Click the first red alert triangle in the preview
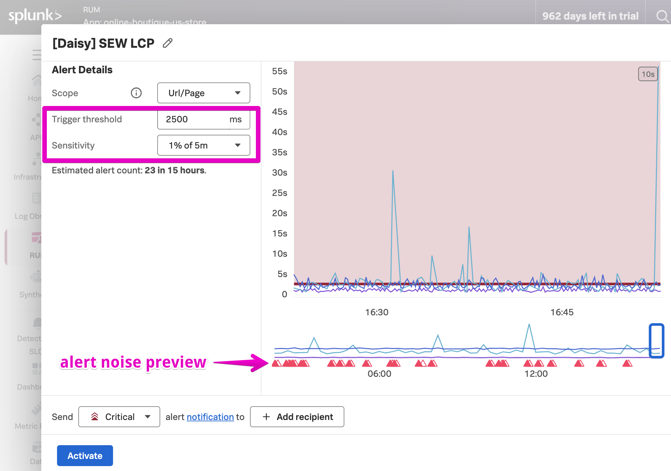 (276, 363)
